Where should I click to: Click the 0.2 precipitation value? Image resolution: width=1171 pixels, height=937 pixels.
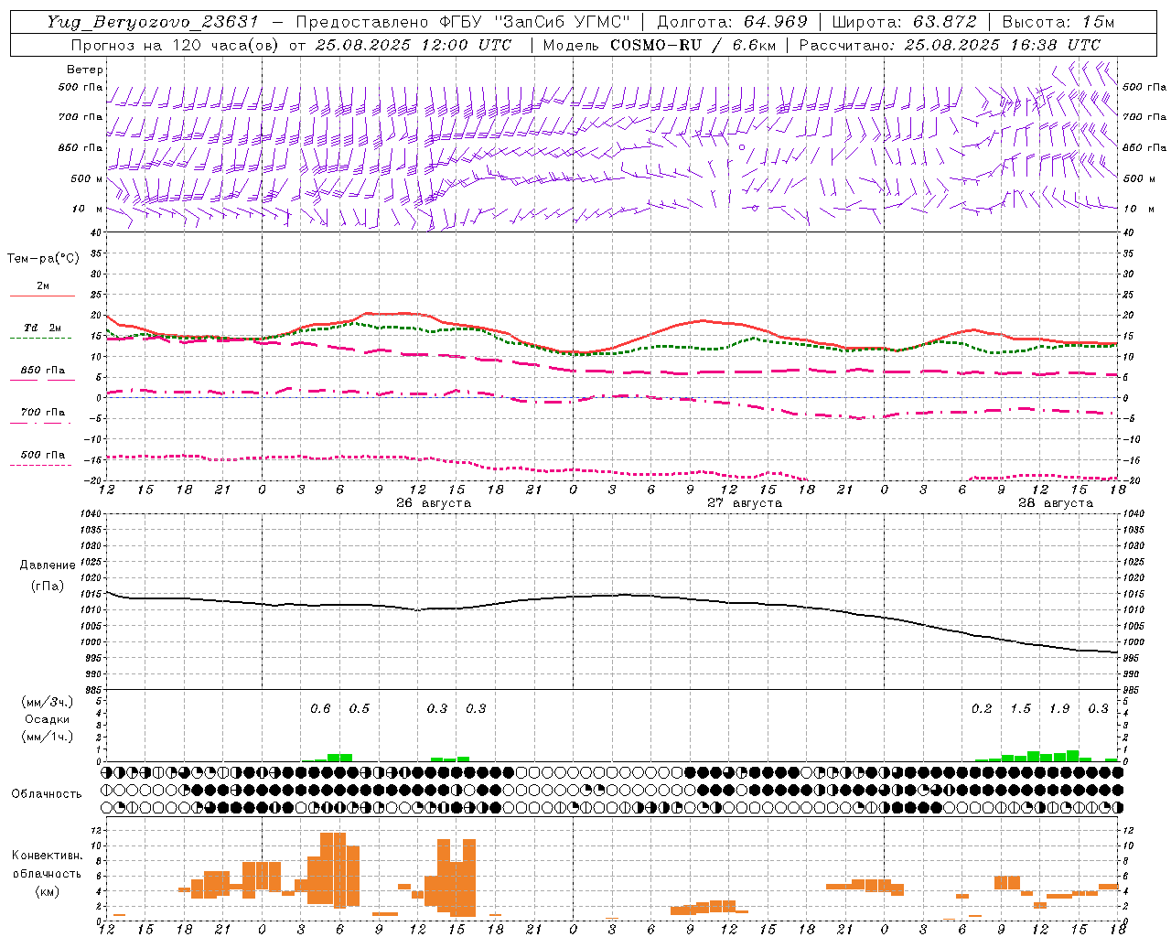[x=982, y=708]
